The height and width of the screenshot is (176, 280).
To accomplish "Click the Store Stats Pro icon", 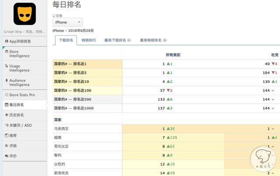I will 7,95.
